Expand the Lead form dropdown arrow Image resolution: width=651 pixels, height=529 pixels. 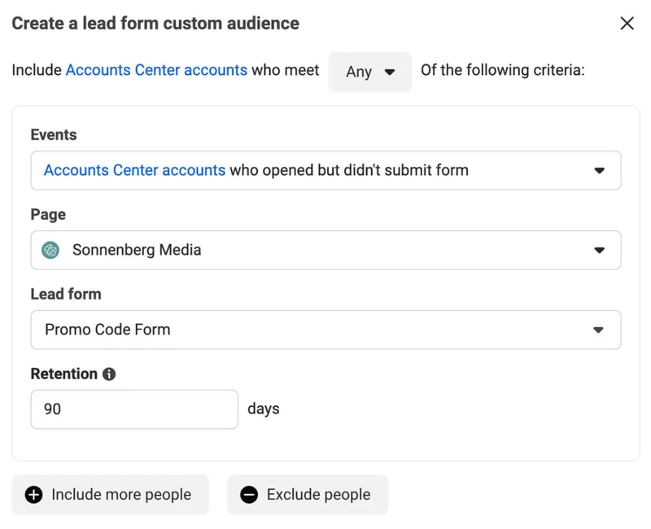[x=598, y=330]
